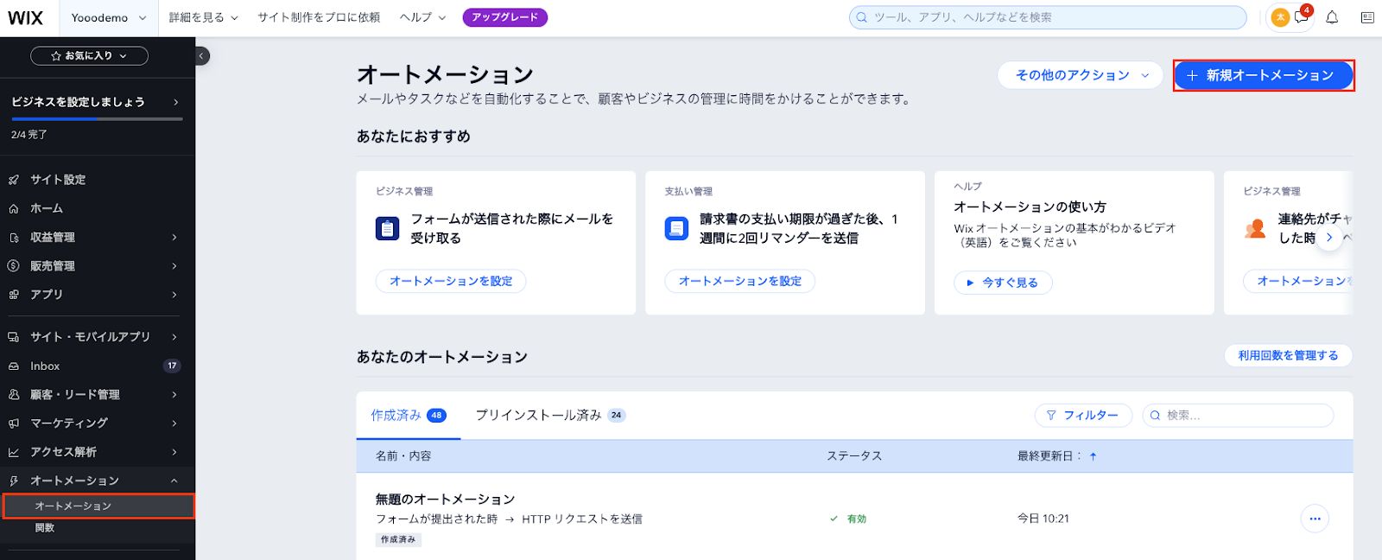The height and width of the screenshot is (560, 1382).
Task: Expand 収益管理 chevron
Action: pos(174,238)
